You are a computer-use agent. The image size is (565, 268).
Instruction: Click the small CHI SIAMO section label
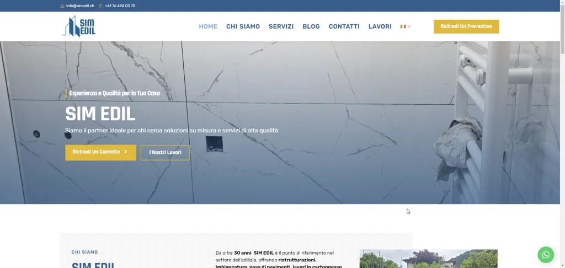pyautogui.click(x=84, y=252)
